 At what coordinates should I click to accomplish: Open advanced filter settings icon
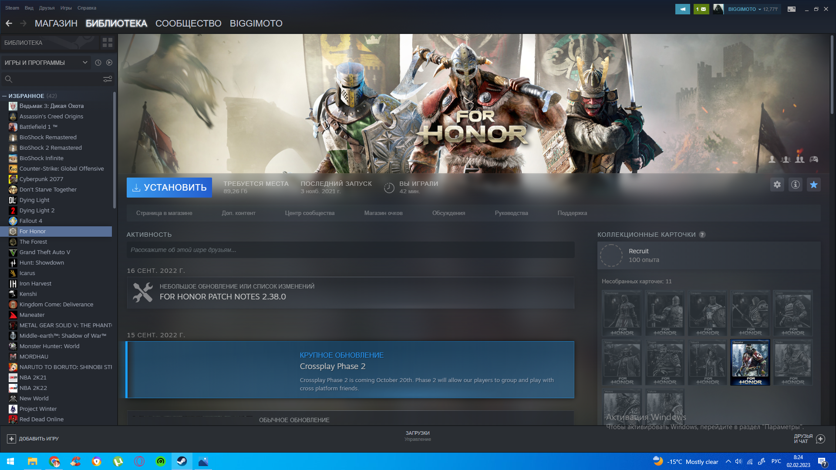point(107,79)
